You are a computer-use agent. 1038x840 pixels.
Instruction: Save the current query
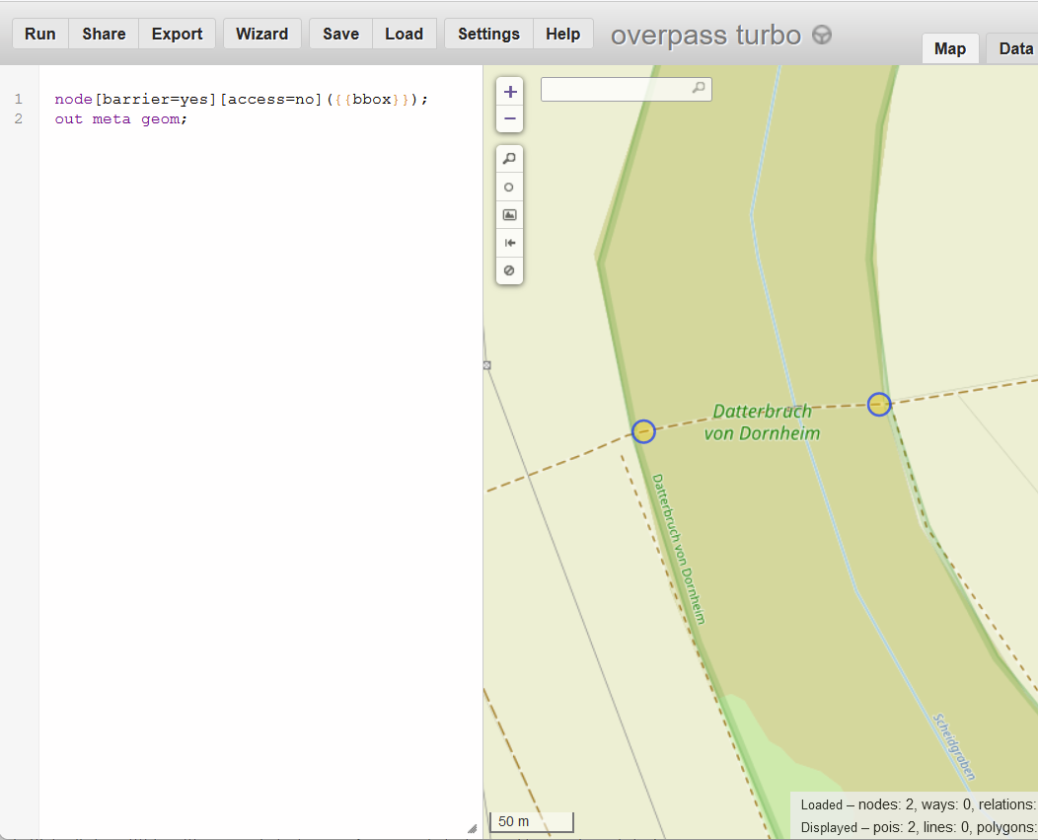(x=341, y=34)
